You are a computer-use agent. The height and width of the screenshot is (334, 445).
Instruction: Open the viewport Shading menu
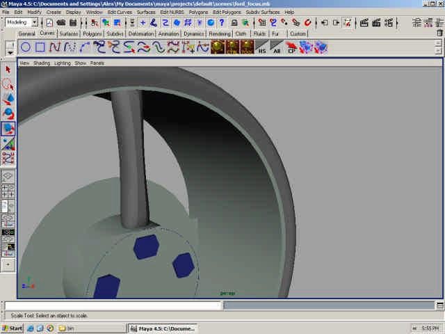(x=42, y=63)
